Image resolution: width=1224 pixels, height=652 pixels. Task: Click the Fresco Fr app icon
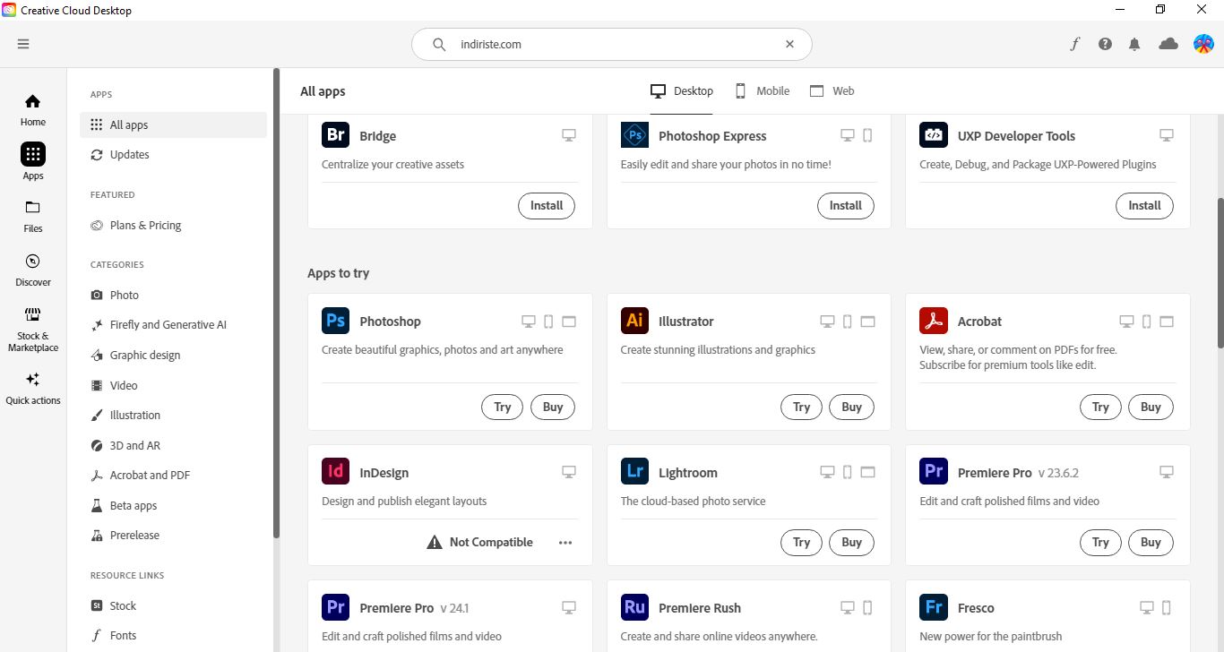pyautogui.click(x=934, y=607)
